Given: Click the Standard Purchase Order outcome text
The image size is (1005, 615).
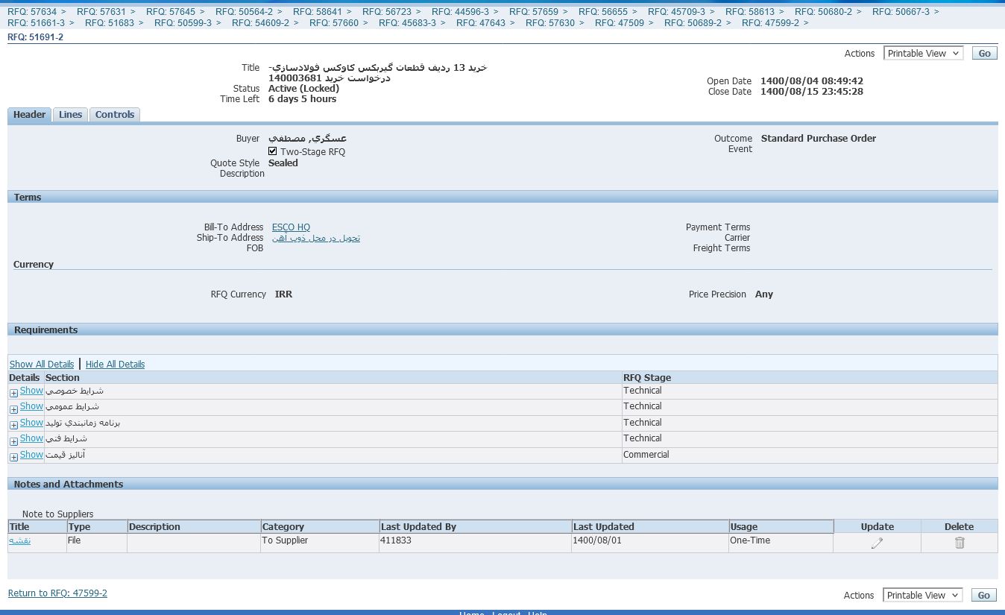Looking at the screenshot, I should [x=819, y=139].
